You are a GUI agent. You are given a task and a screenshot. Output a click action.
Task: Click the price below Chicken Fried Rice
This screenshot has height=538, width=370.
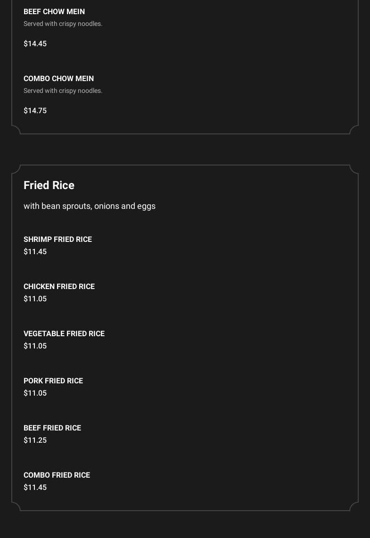35,298
